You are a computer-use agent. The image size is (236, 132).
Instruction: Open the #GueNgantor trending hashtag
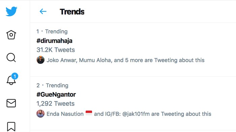(56, 94)
